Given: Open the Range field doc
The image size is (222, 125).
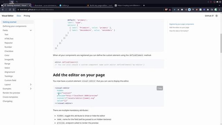Looking at the screenshot, I should (x=7, y=64).
